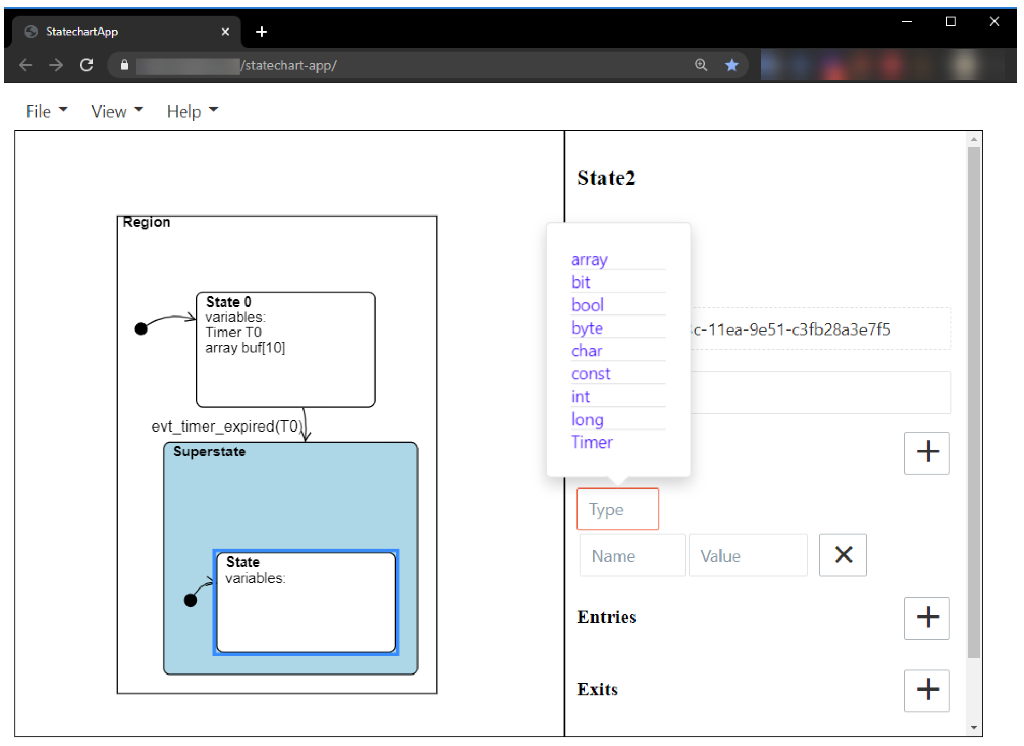Screen dimensions: 1024x746
Task: Focus the variable Value field
Action: coord(748,555)
